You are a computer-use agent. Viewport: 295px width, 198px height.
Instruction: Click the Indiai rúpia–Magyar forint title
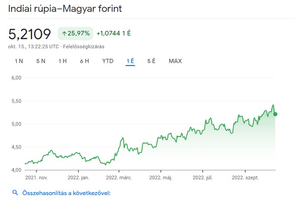tap(65, 9)
